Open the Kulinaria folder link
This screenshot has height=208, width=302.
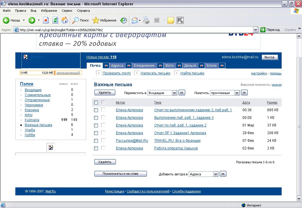click(32, 120)
